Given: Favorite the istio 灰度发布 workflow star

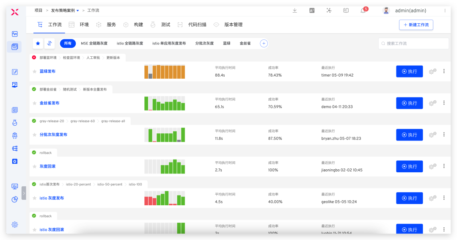Looking at the screenshot, I should pos(34,198).
